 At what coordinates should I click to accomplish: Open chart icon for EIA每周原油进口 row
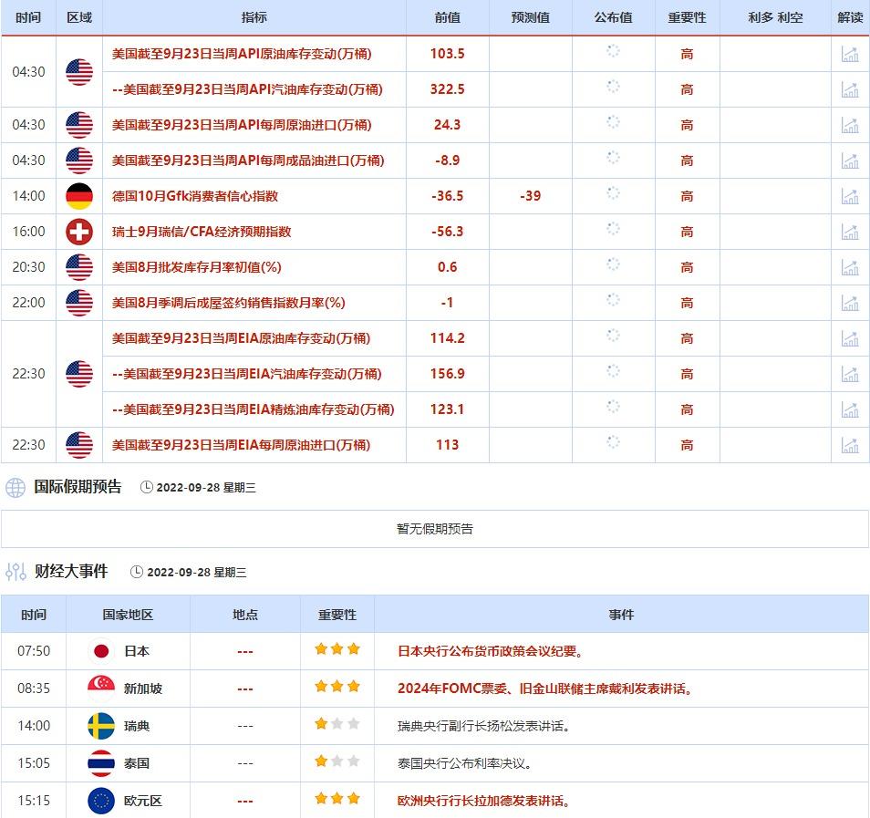(849, 444)
